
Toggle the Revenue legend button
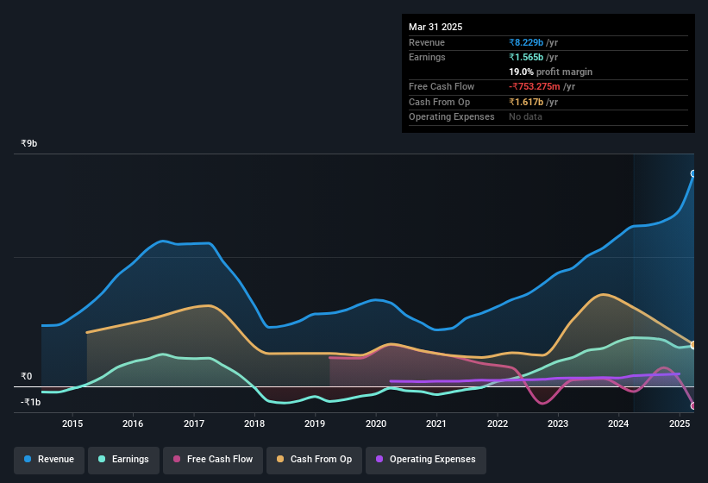(x=49, y=460)
